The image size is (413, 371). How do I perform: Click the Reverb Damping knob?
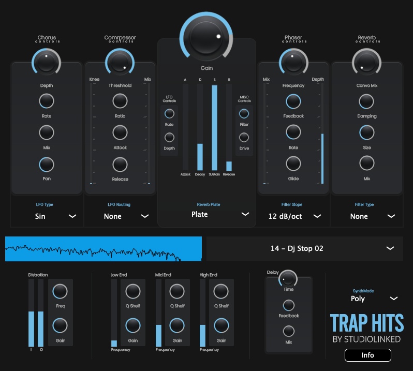click(366, 101)
